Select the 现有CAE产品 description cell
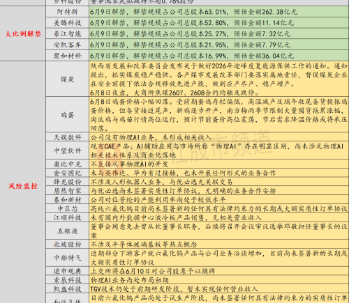 (x=218, y=150)
